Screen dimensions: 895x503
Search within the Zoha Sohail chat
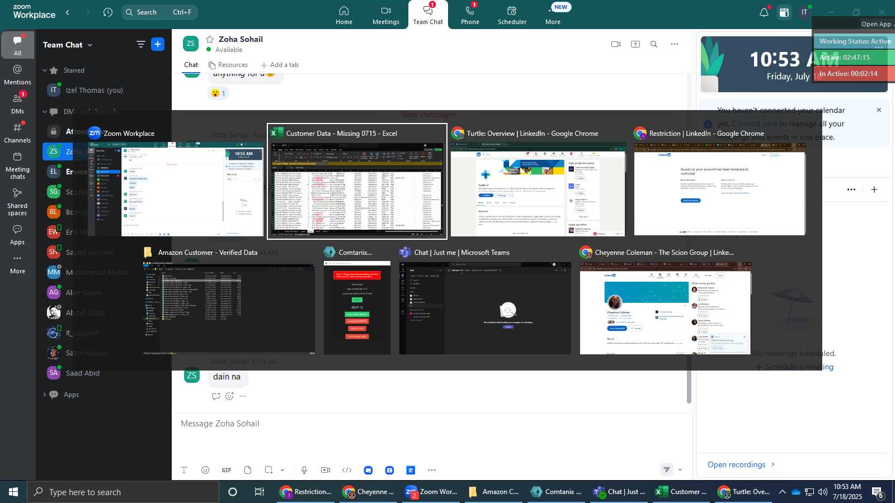tap(654, 44)
